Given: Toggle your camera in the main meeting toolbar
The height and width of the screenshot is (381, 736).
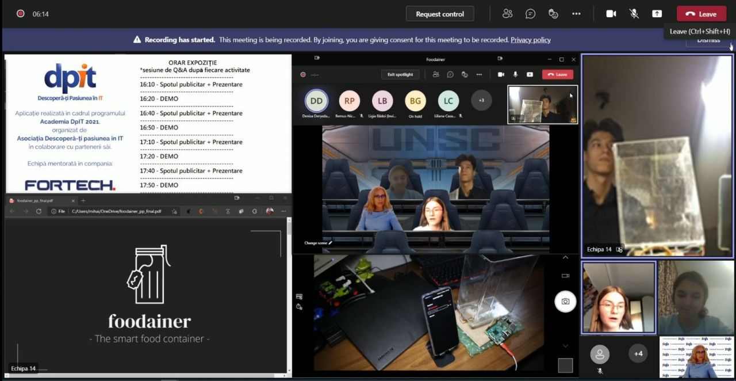Looking at the screenshot, I should [x=611, y=14].
